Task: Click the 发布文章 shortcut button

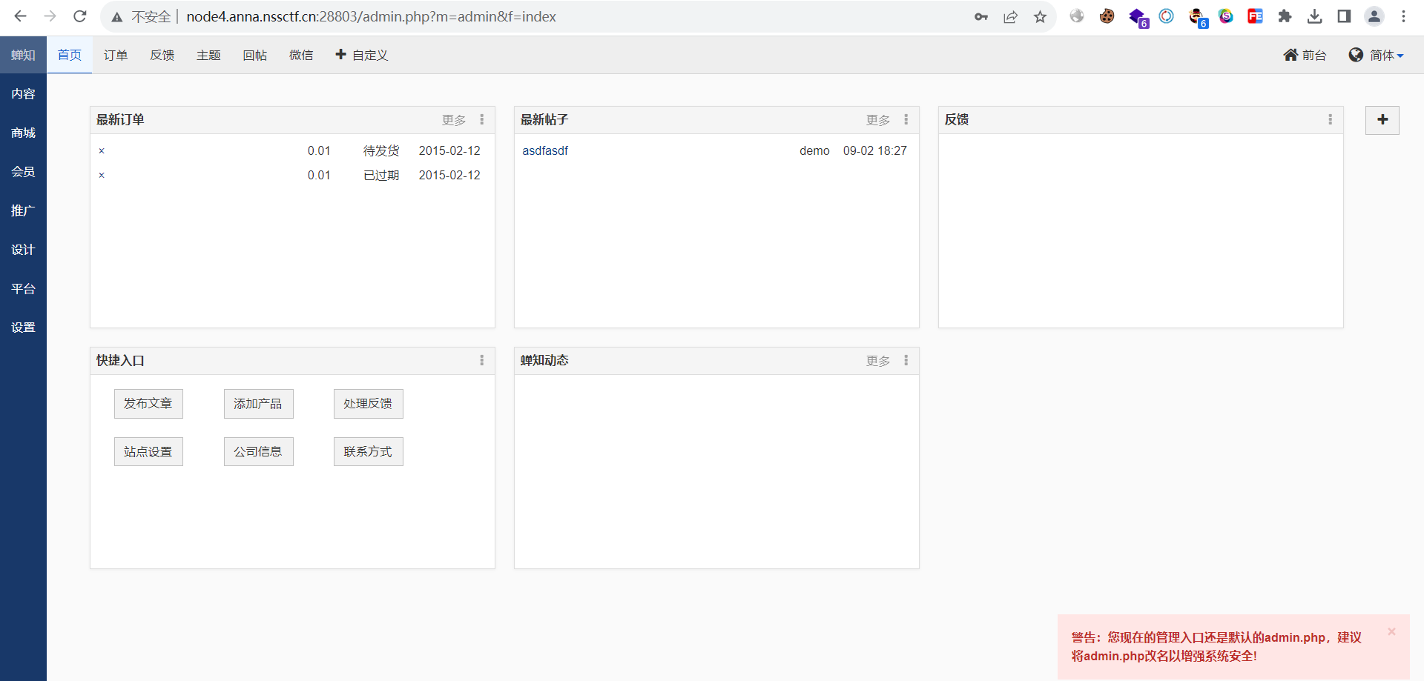Action: [x=148, y=404]
